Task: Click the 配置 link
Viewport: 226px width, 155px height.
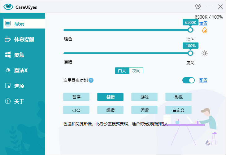Action: coord(203,80)
